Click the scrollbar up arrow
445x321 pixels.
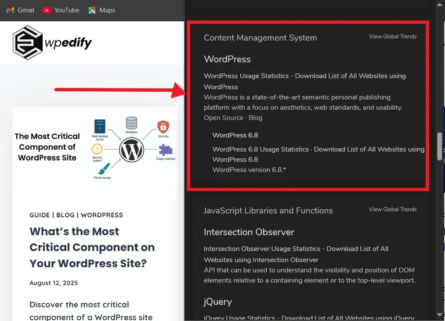tap(439, 4)
